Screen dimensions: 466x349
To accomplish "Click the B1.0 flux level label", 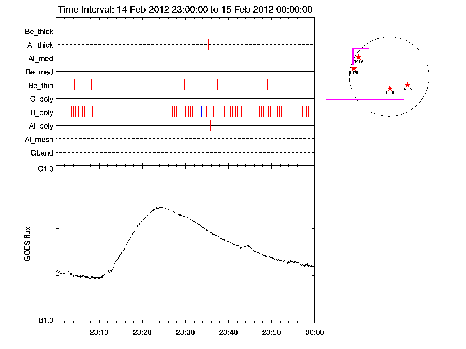I will [x=46, y=320].
